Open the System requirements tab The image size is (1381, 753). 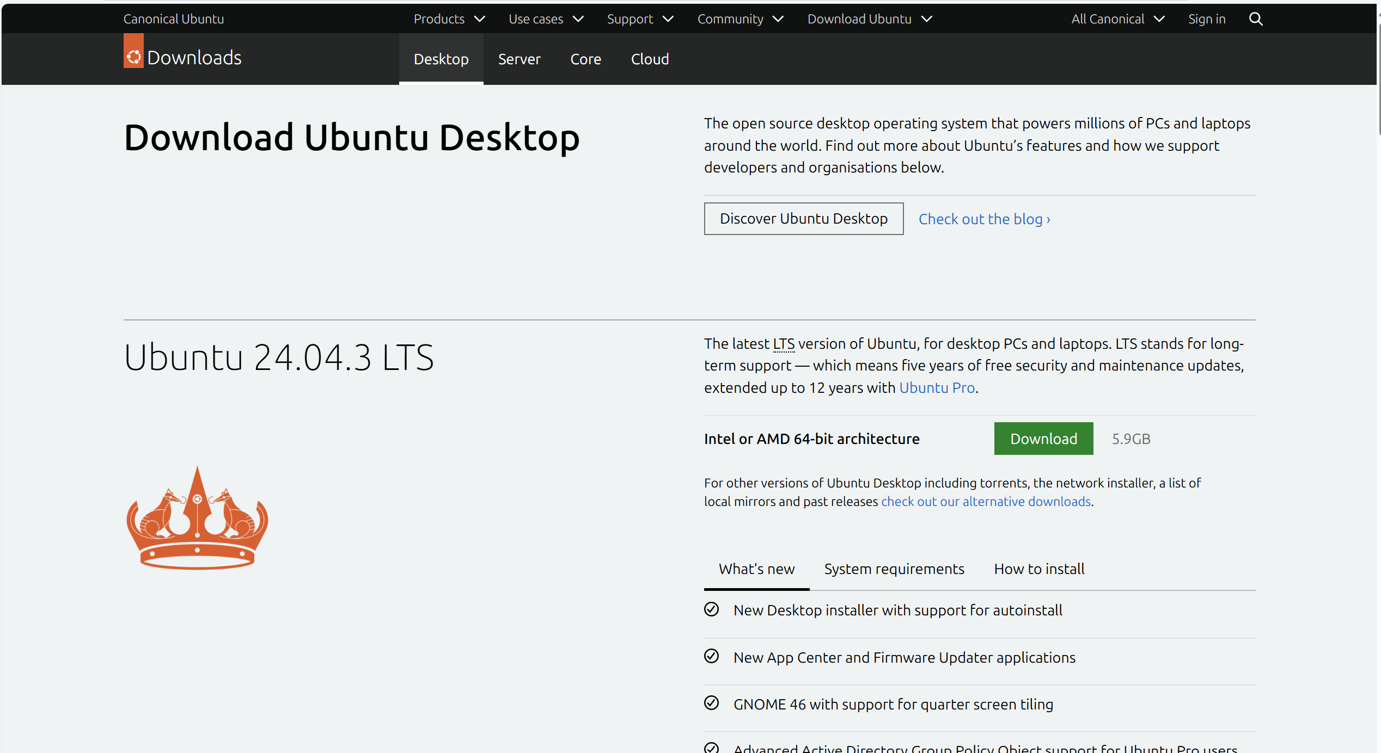click(x=894, y=569)
